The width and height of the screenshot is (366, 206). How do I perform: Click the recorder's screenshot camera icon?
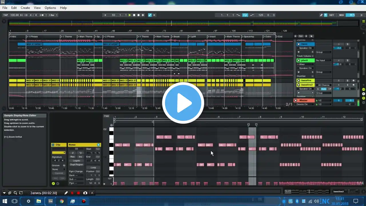click(x=85, y=193)
